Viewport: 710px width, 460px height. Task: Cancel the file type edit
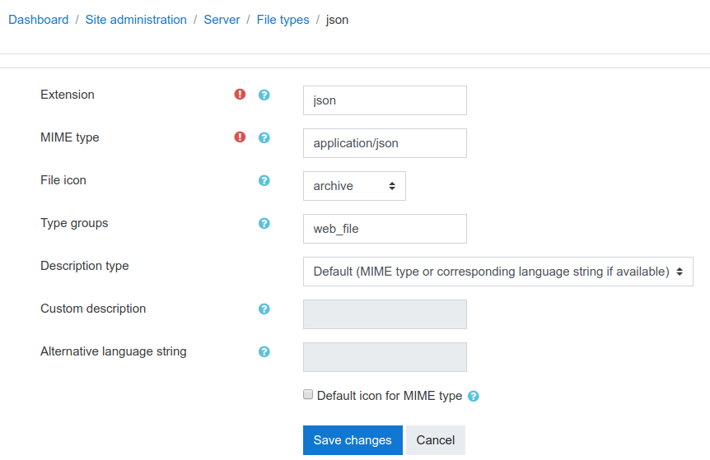pos(436,440)
